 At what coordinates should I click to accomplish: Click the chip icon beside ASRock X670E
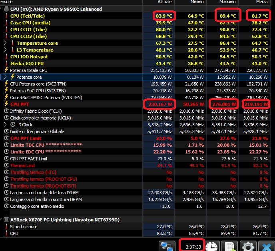6,219
